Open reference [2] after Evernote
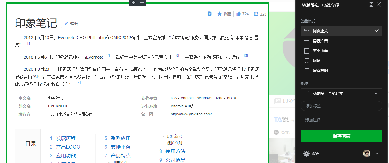 108,56
